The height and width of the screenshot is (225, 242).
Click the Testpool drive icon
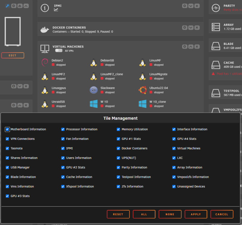216,93
